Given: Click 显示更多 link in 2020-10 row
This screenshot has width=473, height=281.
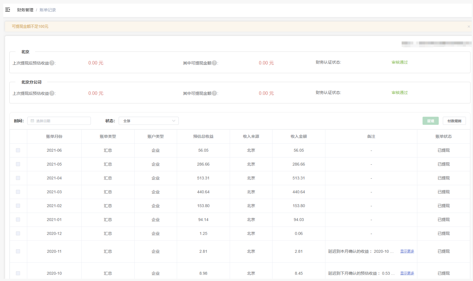Looking at the screenshot, I should [x=407, y=273].
